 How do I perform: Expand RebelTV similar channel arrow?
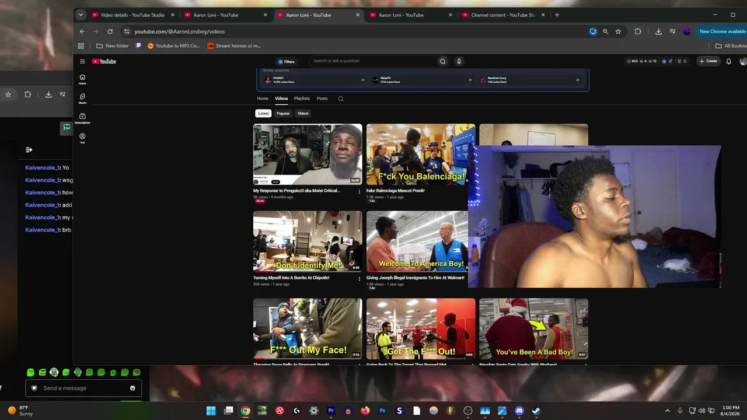[470, 80]
